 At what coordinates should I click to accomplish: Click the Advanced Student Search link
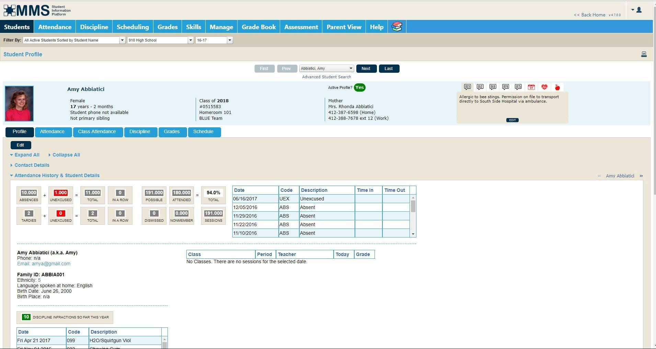(x=326, y=77)
